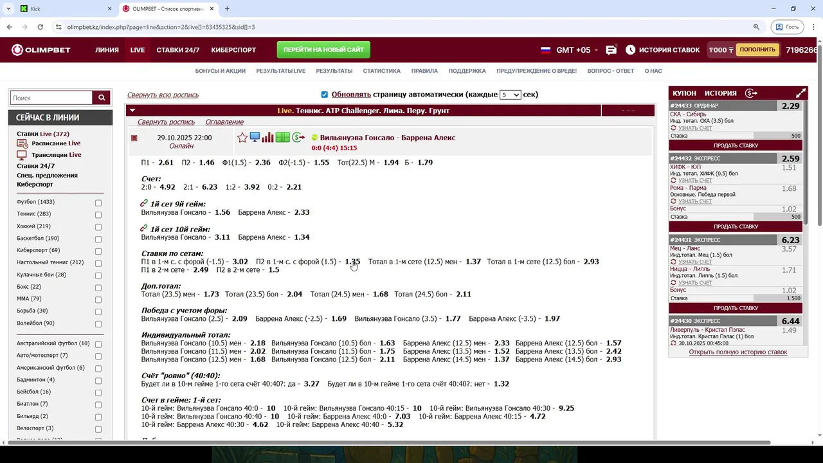Click the cashout icon in coupon header

[x=750, y=93]
